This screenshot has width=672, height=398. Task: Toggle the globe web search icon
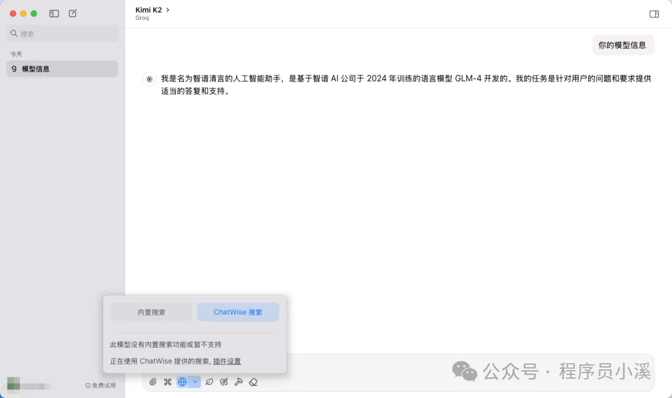[182, 382]
